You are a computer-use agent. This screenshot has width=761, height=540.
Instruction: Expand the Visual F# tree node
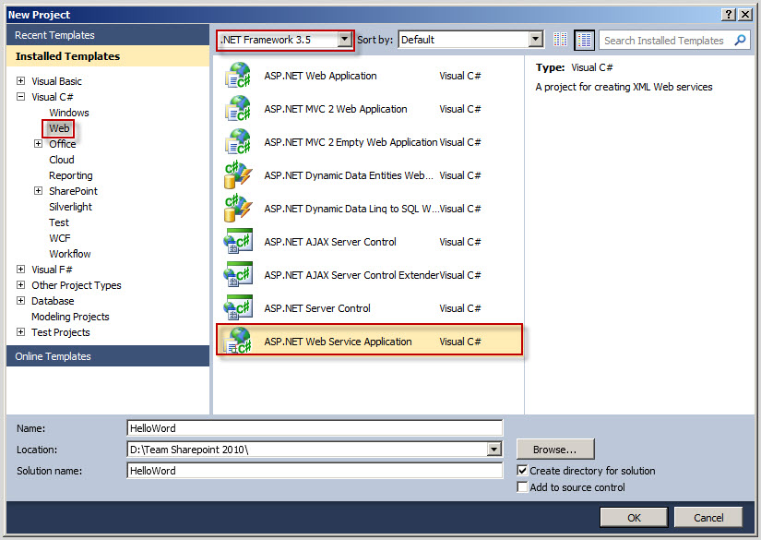pyautogui.click(x=21, y=269)
